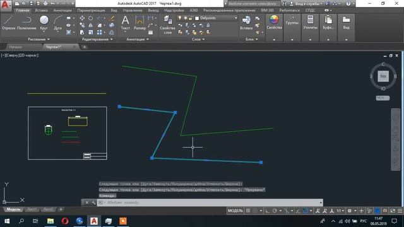This screenshot has height=227, width=404.
Task: Open Свойства слоя layer properties
Action: point(167,25)
